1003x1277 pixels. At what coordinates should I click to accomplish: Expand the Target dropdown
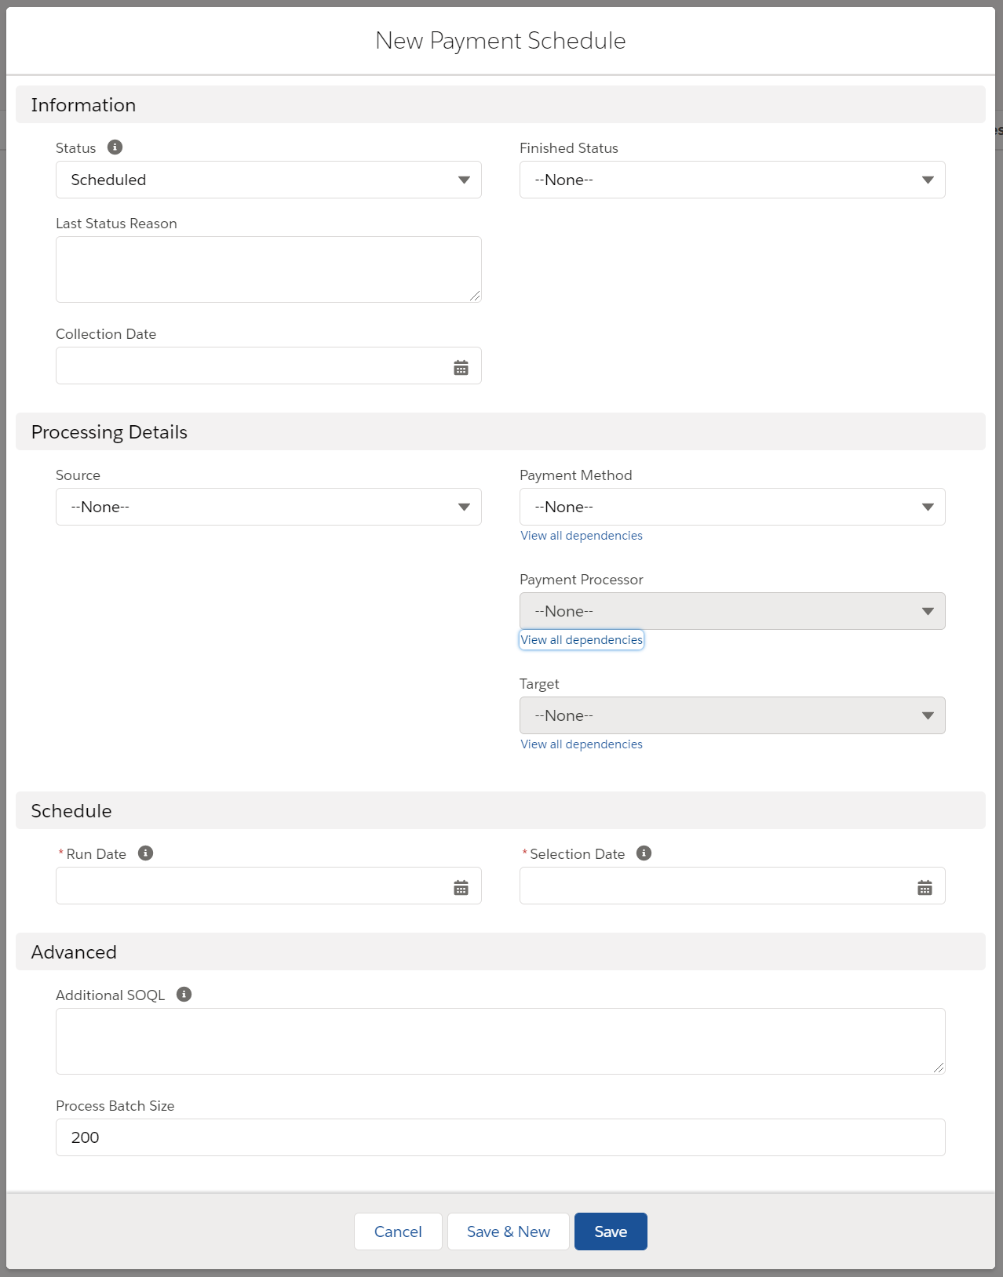coord(731,715)
